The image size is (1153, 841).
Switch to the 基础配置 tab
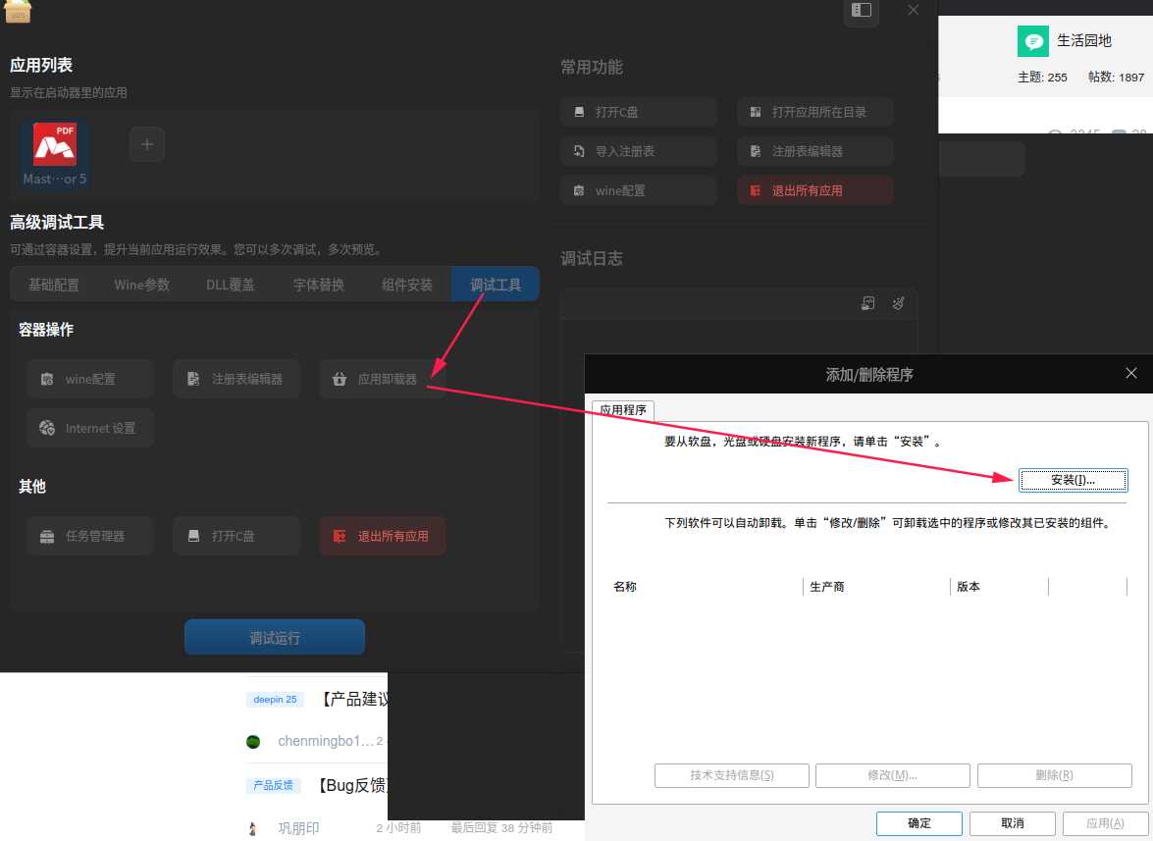tap(54, 285)
